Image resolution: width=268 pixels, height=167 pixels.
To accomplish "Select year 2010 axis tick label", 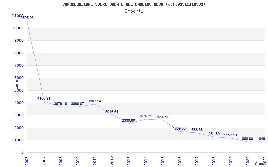I will coord(78,159).
